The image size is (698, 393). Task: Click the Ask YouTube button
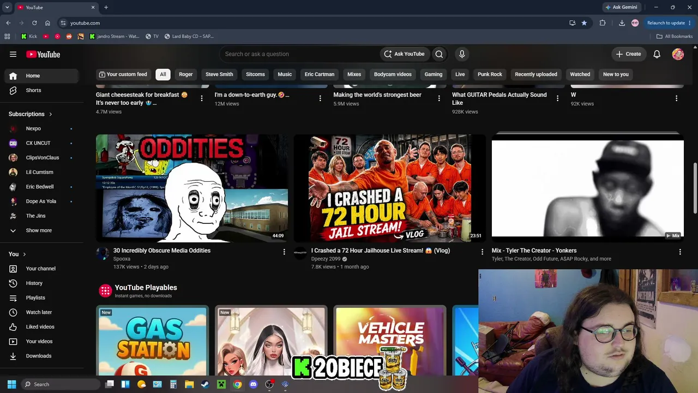click(404, 54)
